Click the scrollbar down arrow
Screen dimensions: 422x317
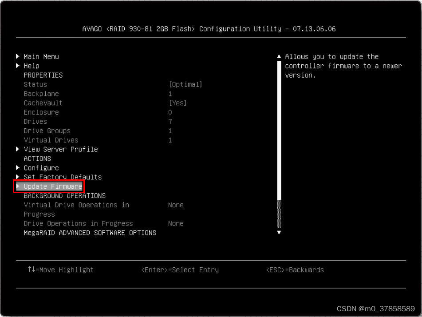(x=279, y=233)
